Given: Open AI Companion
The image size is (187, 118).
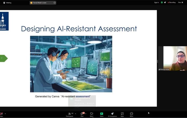Looking at the screenshot, I should click(x=112, y=114).
